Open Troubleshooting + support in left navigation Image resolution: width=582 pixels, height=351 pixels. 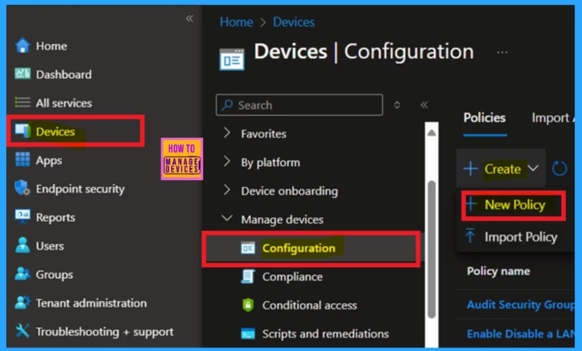point(105,332)
